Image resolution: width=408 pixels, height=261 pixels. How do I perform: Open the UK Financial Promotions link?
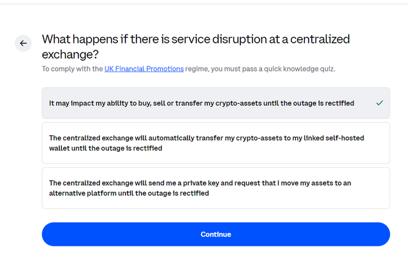pos(144,68)
